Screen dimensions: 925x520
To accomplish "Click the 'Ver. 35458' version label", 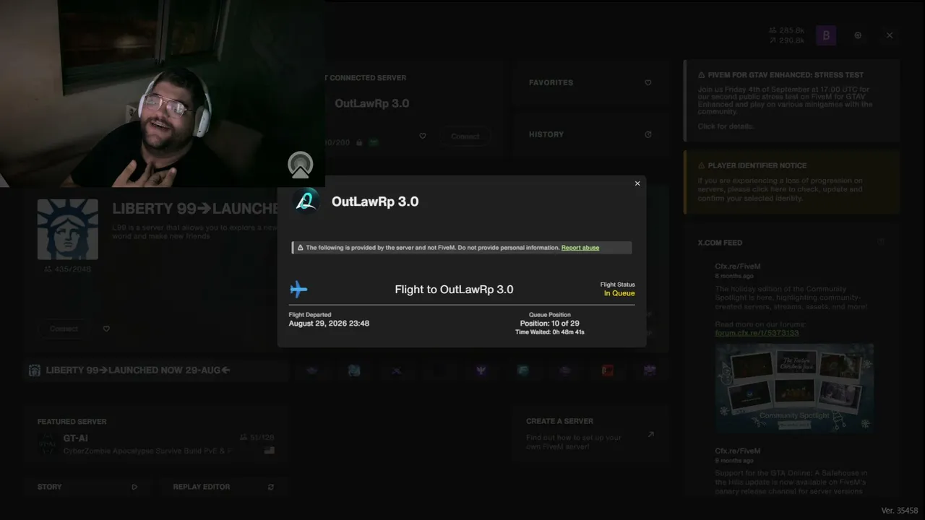I will [900, 511].
